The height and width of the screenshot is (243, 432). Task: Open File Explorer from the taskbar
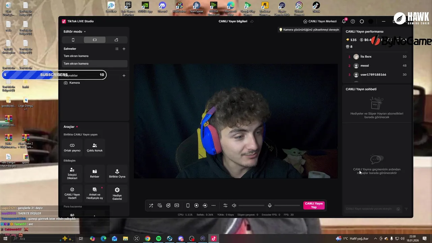tap(126, 239)
